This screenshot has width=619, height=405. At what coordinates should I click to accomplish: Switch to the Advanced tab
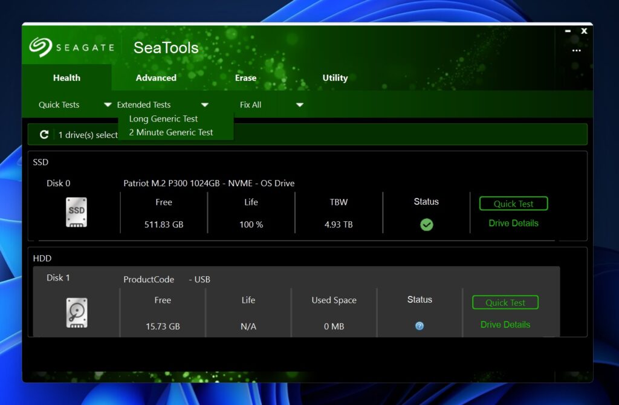pos(155,77)
